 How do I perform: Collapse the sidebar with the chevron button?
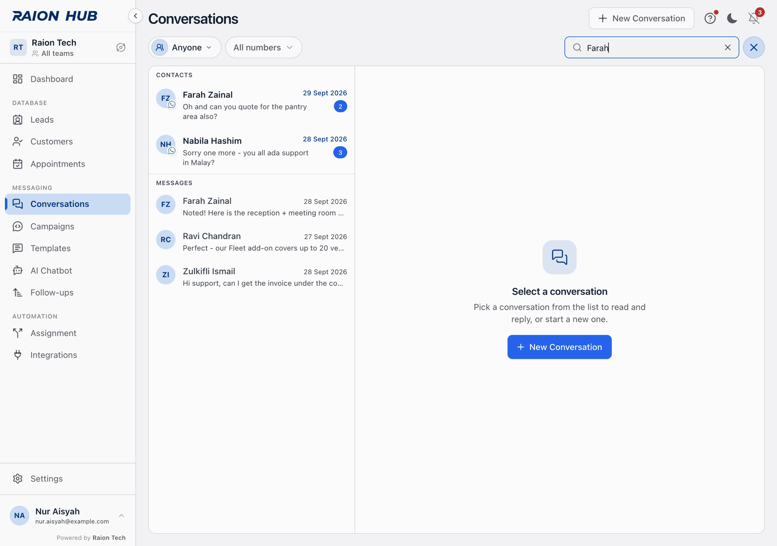(135, 16)
